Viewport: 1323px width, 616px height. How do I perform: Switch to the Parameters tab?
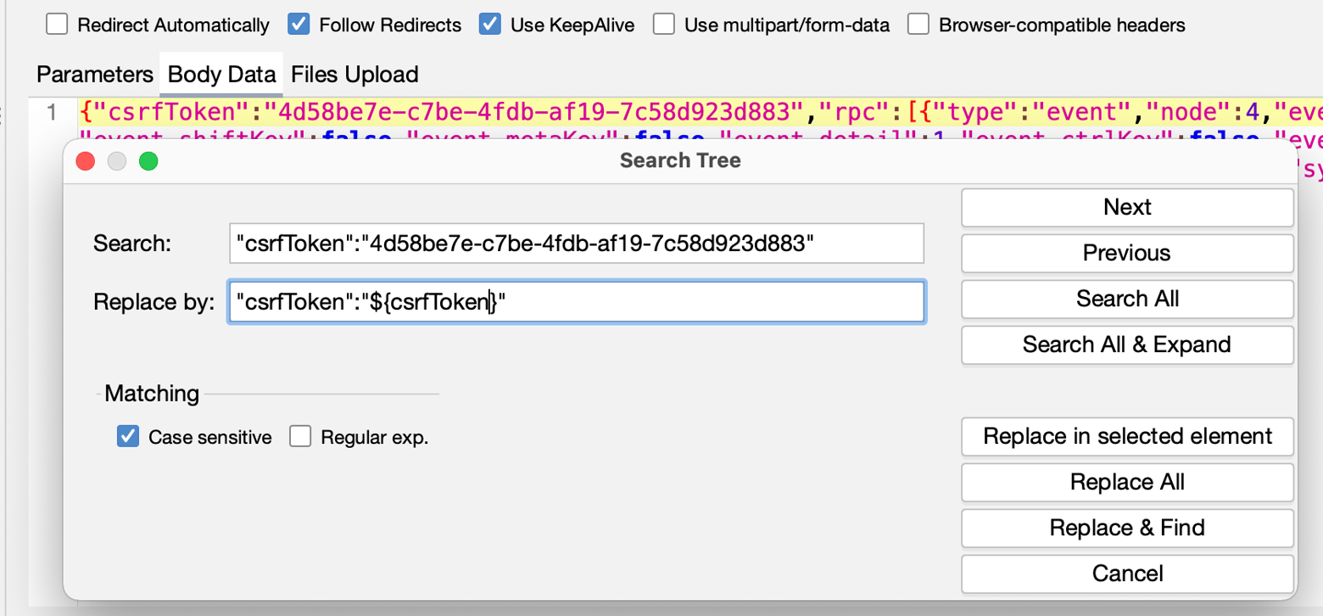[93, 75]
